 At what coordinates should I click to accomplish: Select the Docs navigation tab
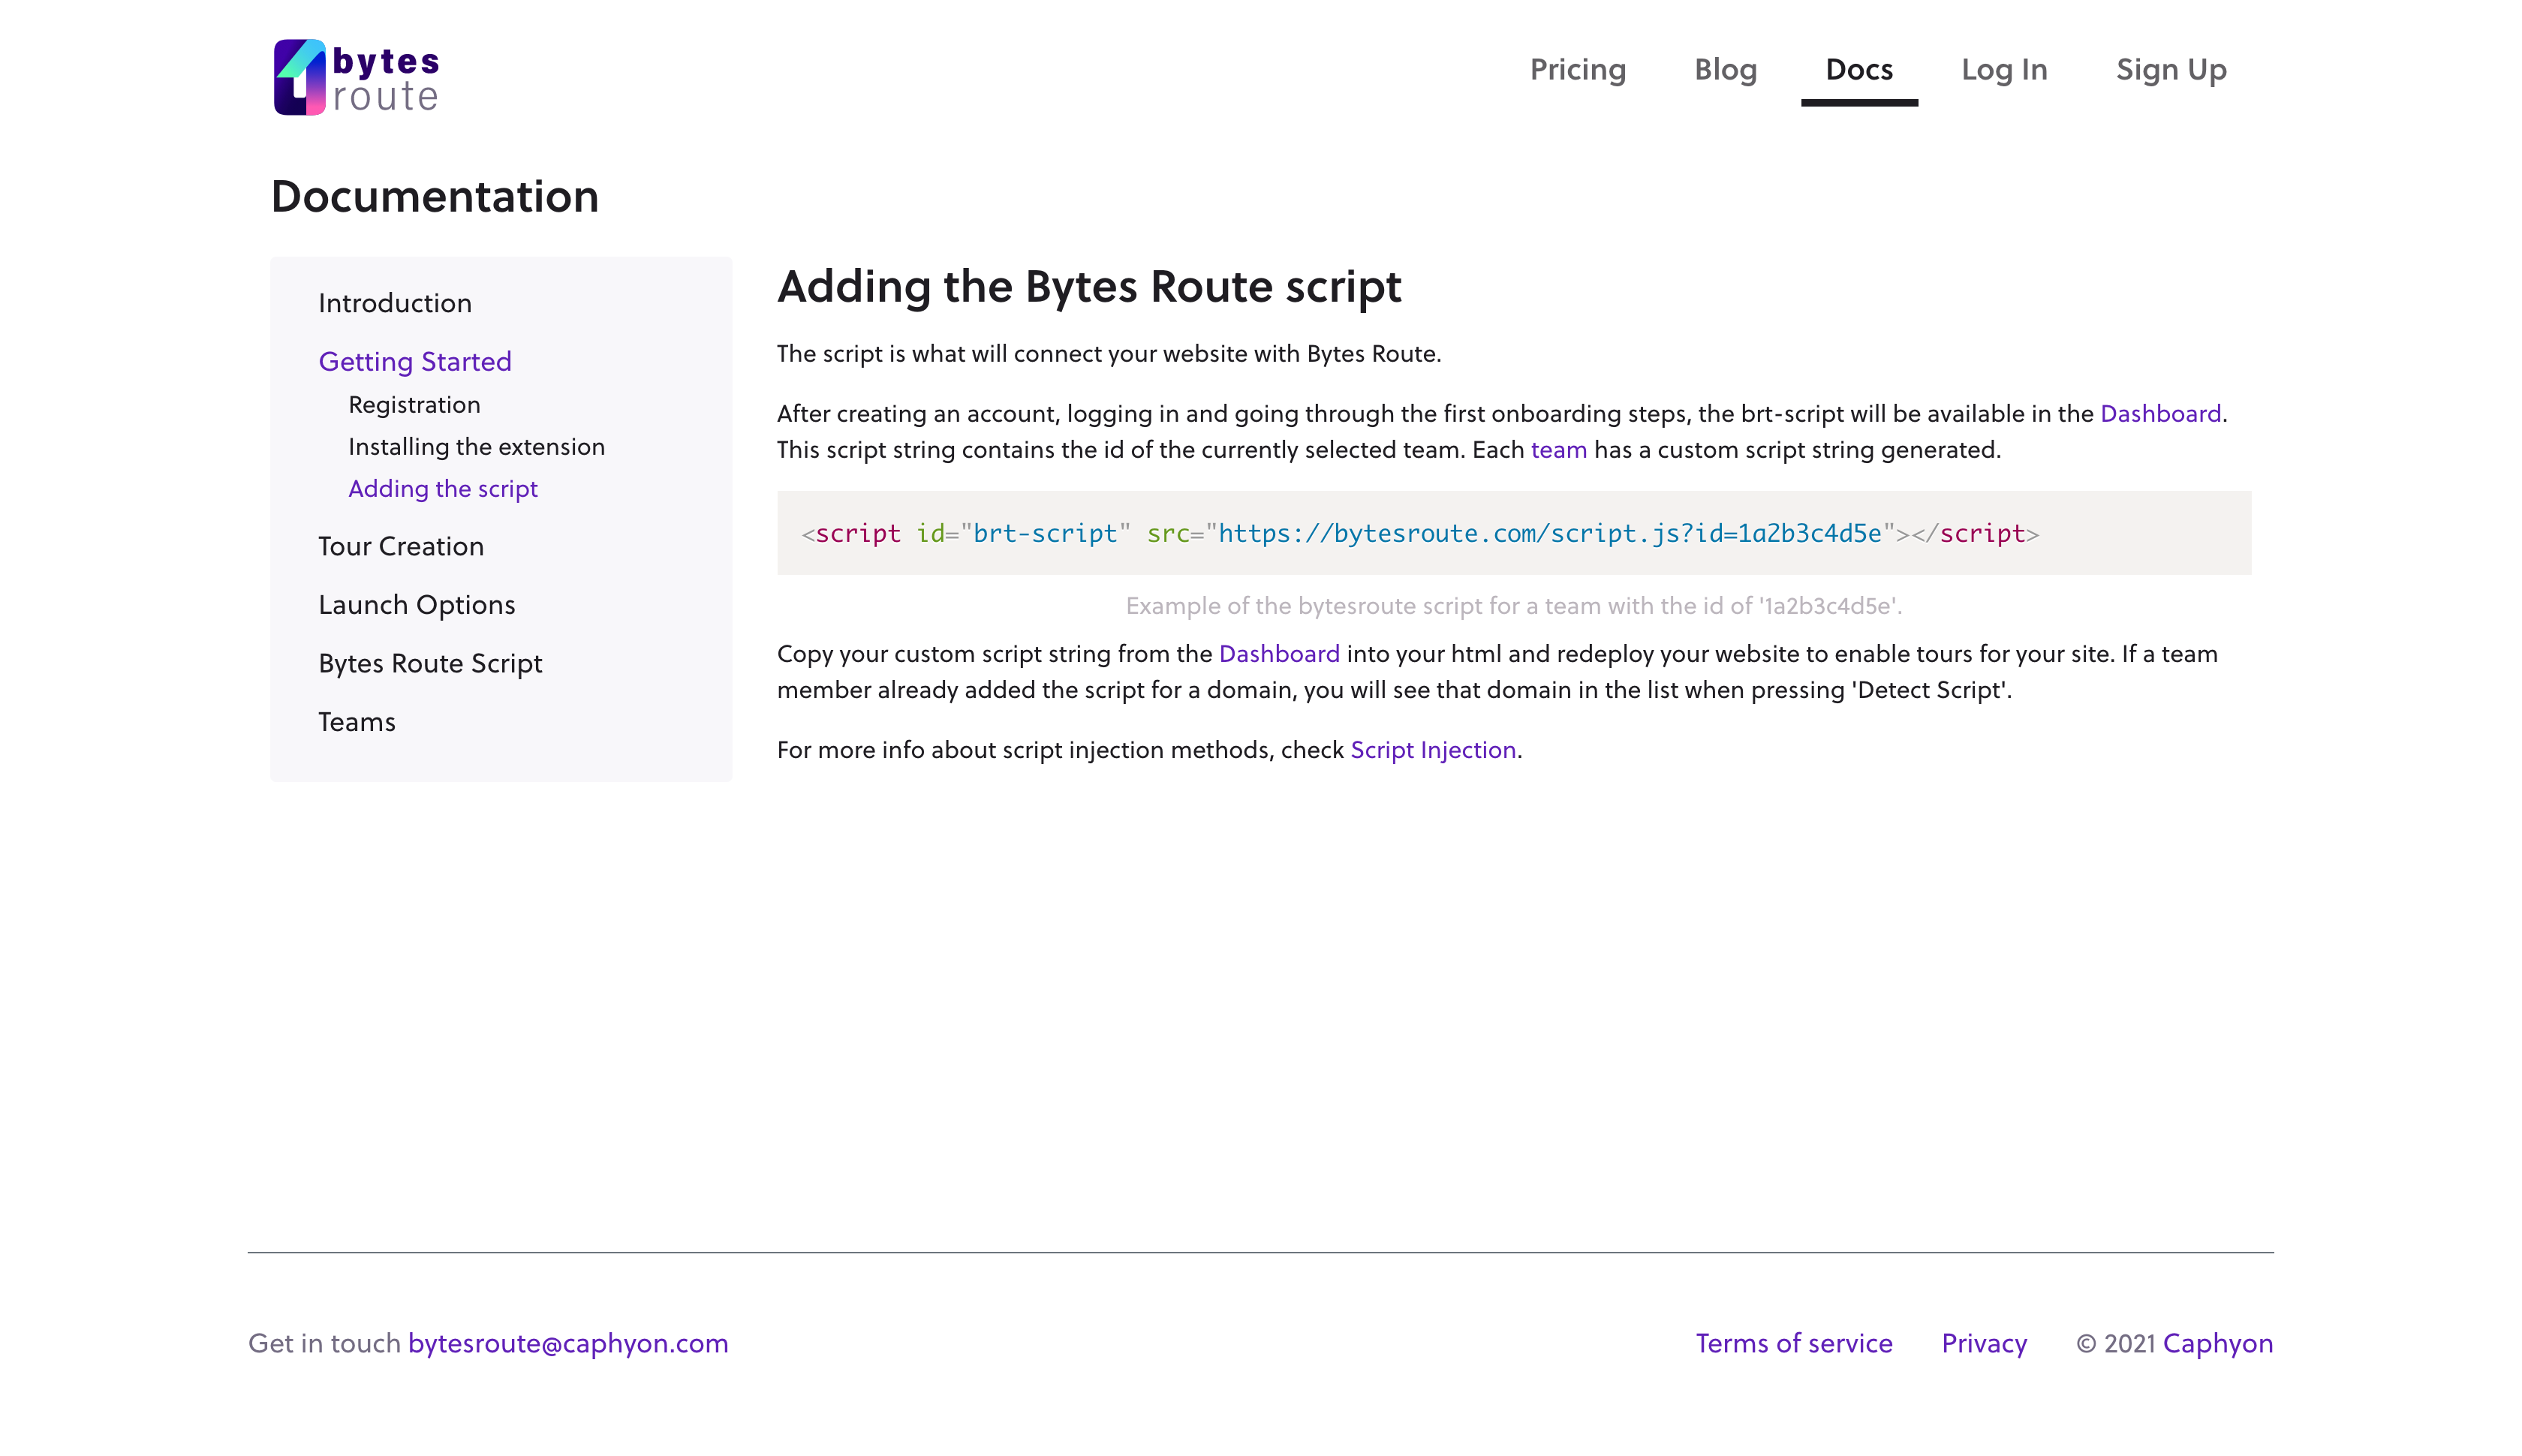coord(1858,69)
